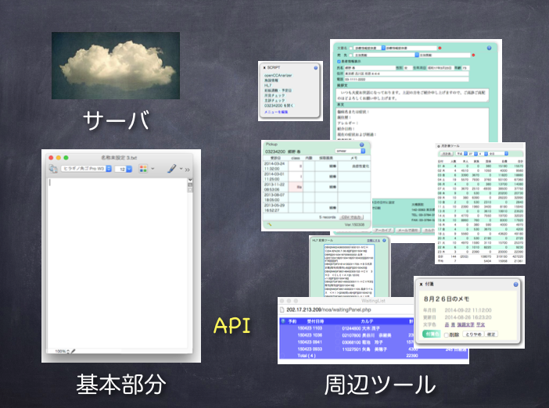The height and width of the screenshot is (408, 549).
Task: Open the last dropdown in 月計表ツール header
Action: click(499, 154)
